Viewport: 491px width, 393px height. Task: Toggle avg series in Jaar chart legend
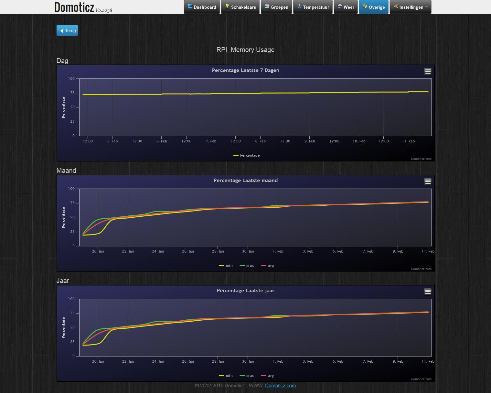(268, 376)
